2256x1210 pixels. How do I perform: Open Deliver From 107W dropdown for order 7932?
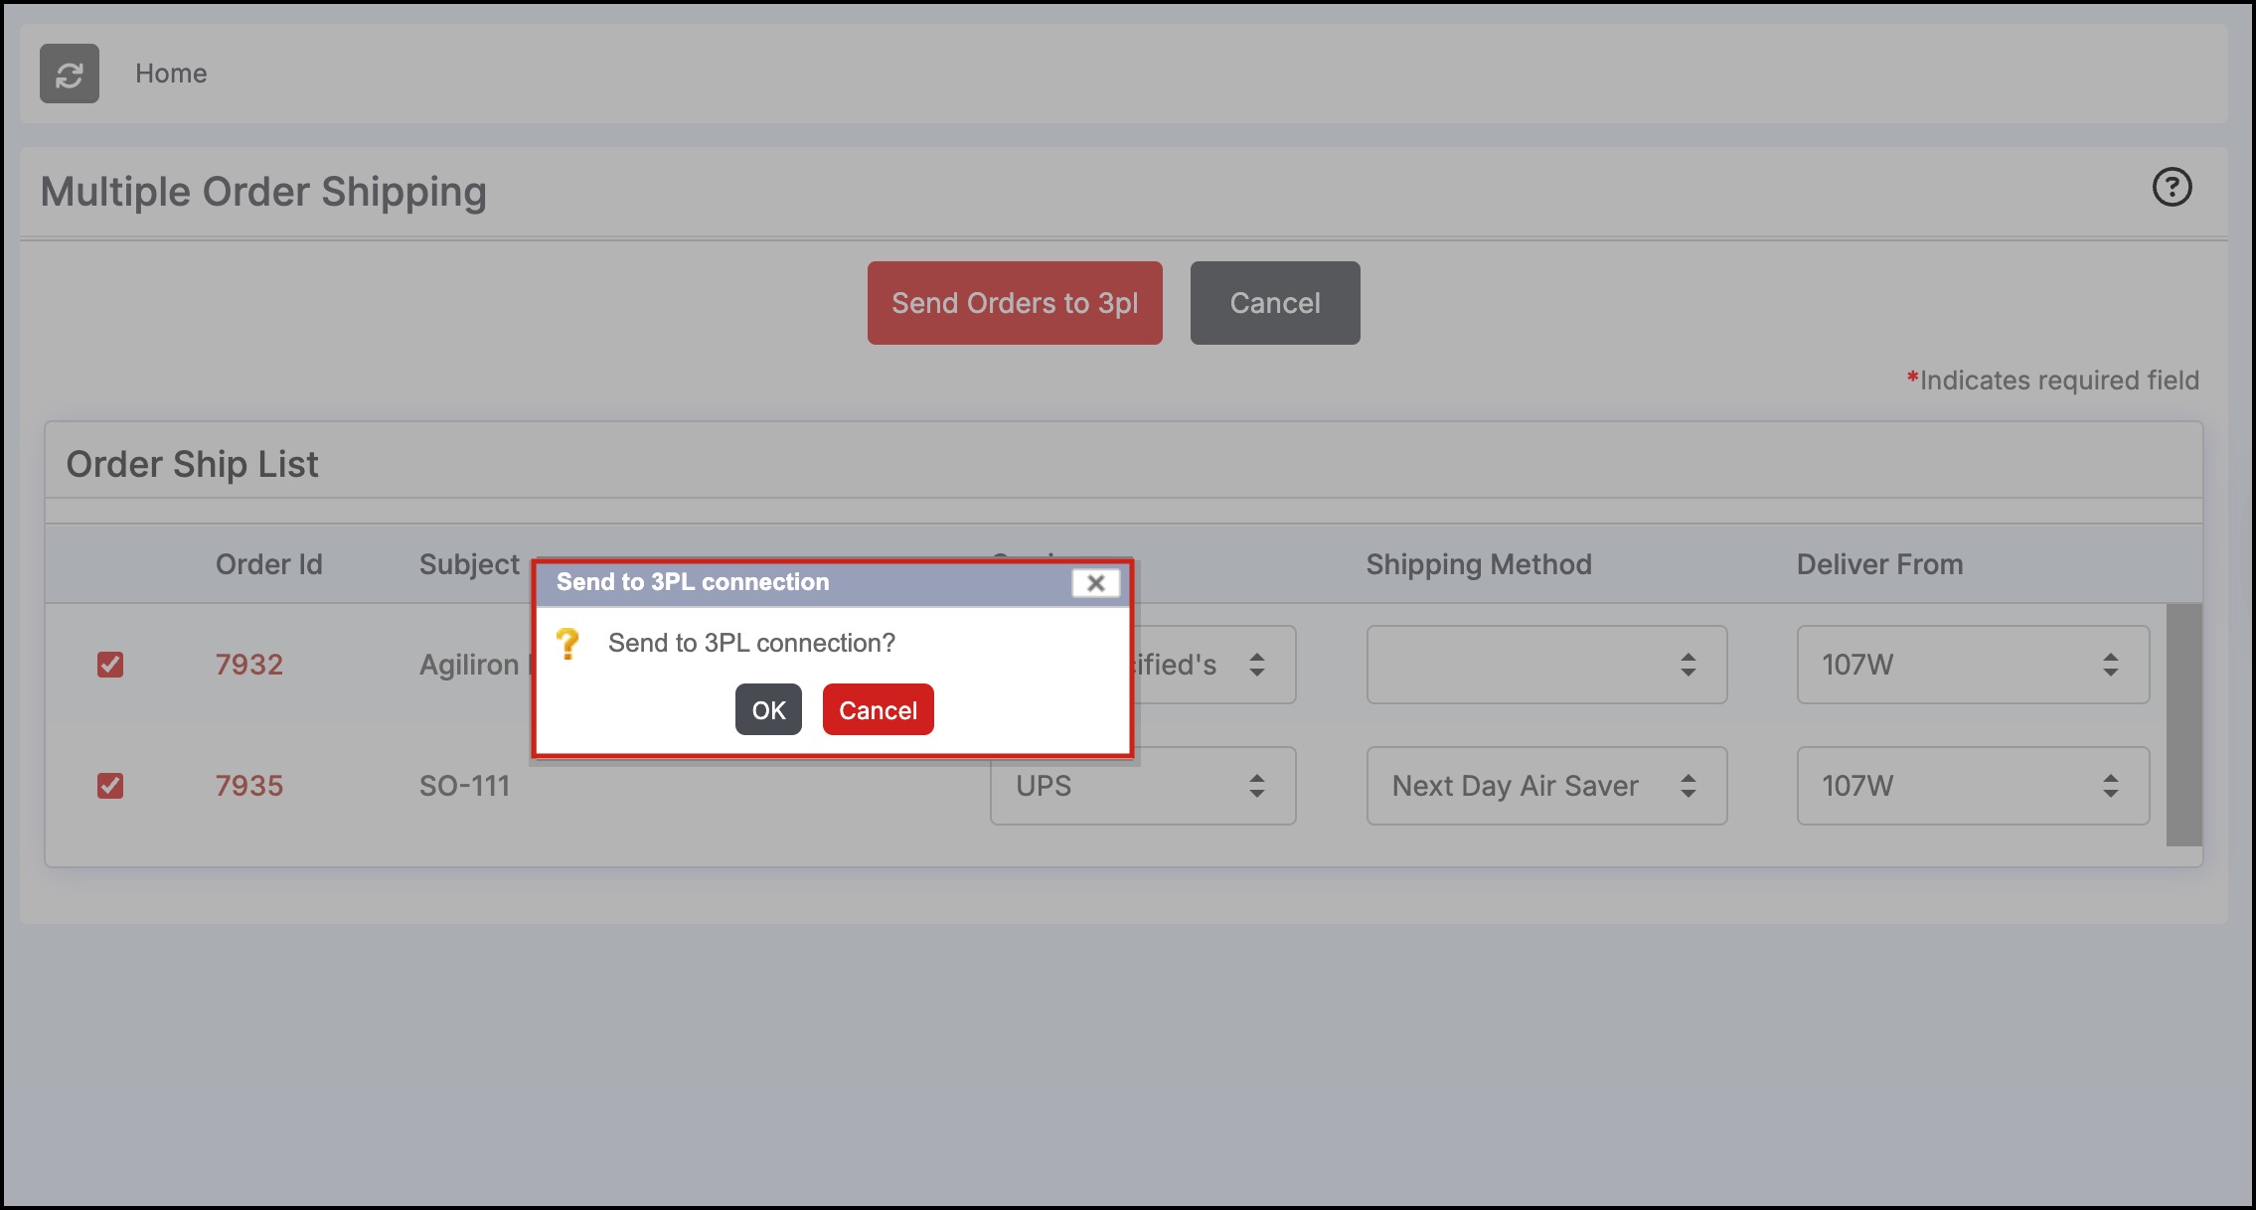[1972, 665]
